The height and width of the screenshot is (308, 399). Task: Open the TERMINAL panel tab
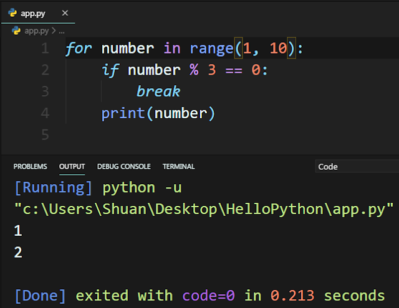(x=179, y=167)
